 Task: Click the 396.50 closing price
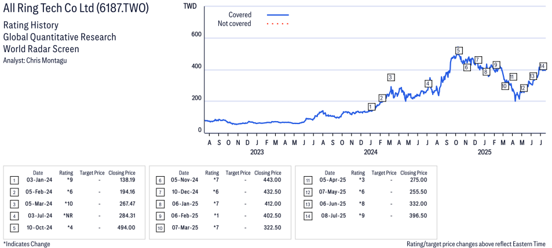point(418,216)
